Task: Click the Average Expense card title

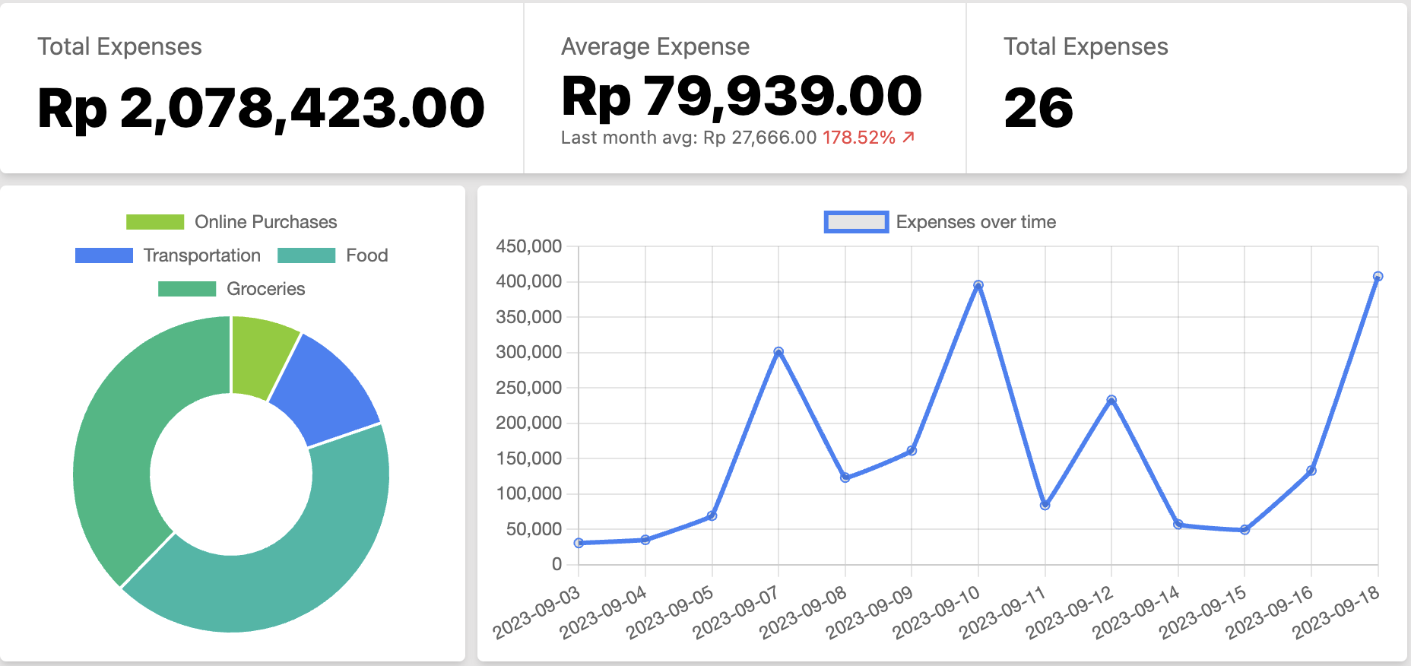Action: point(655,47)
